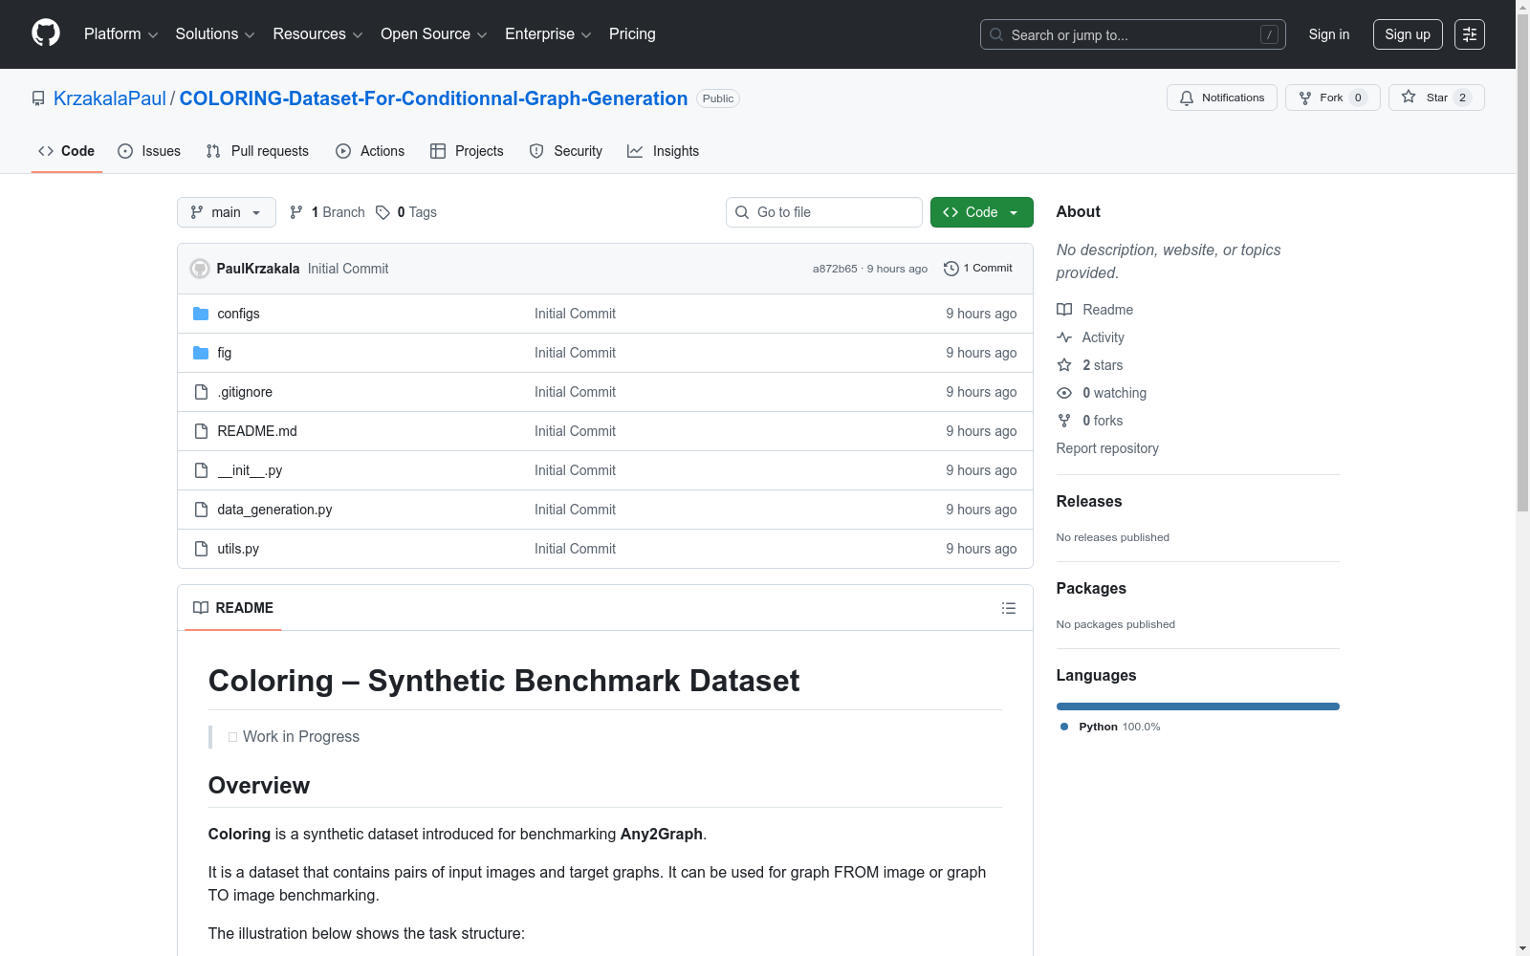Click the 'Search or jump to...' field
This screenshot has width=1530, height=956.
1133,34
